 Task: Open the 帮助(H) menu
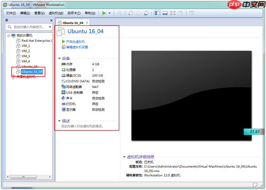(x=90, y=13)
